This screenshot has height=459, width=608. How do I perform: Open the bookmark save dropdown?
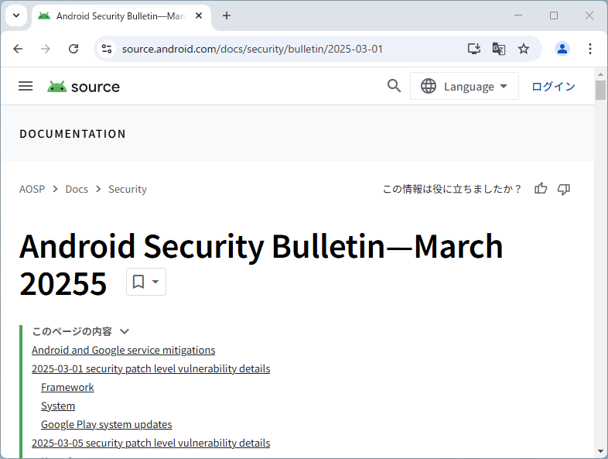[146, 282]
